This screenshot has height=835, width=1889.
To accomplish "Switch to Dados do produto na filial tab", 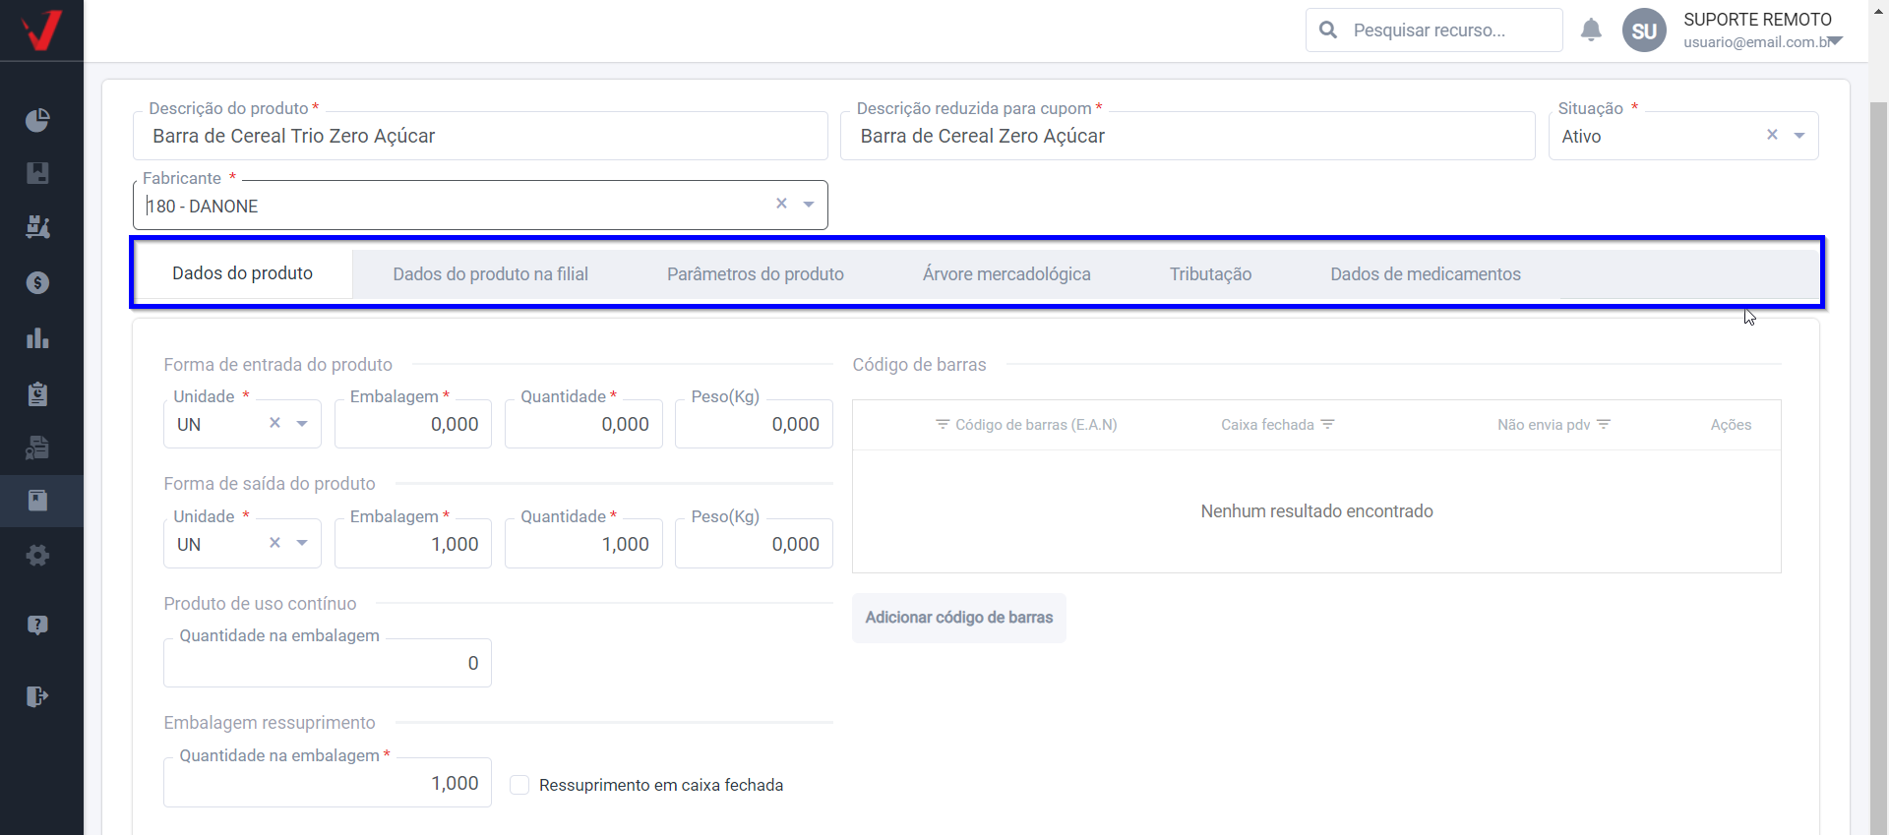I will pyautogui.click(x=490, y=274).
